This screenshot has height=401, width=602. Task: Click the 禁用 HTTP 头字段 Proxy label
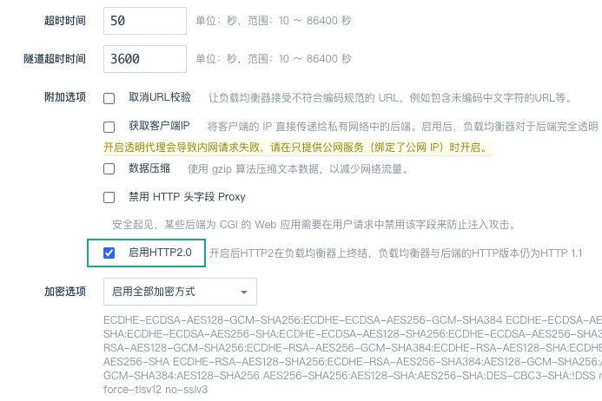pyautogui.click(x=187, y=197)
